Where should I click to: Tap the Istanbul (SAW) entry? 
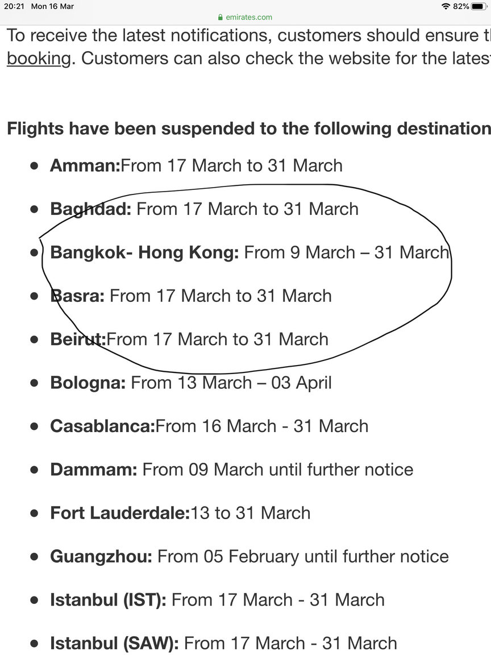click(223, 643)
